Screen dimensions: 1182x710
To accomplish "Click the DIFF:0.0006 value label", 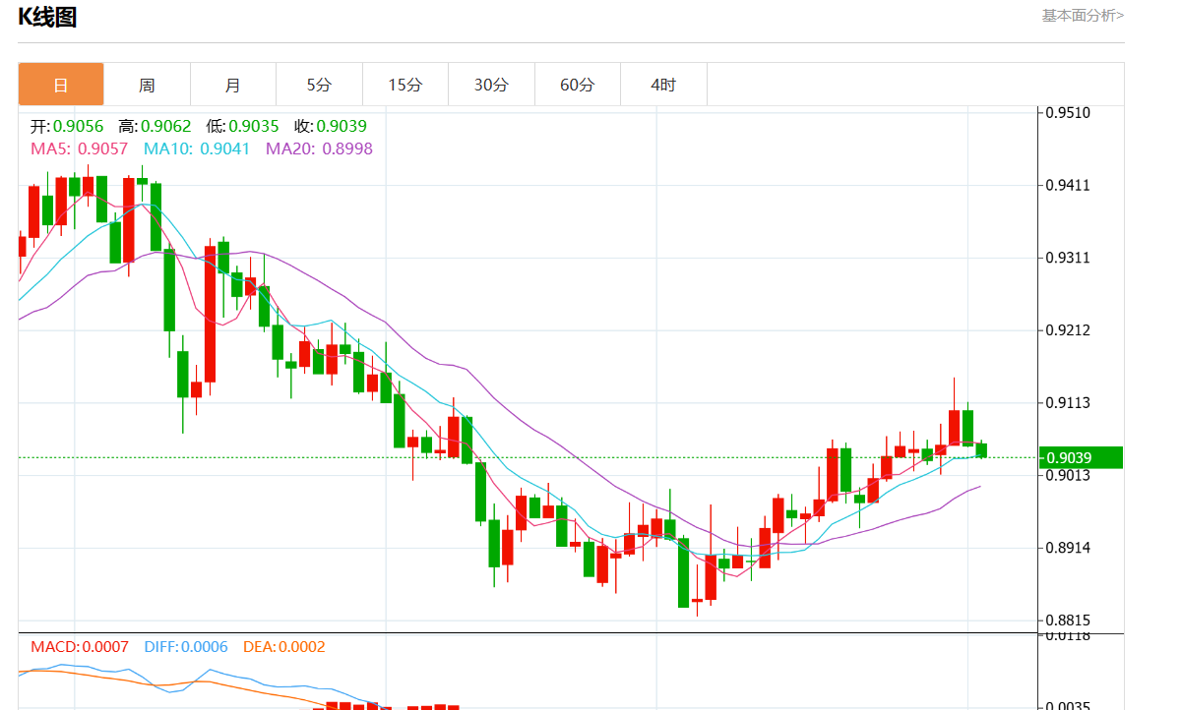I will pyautogui.click(x=186, y=647).
